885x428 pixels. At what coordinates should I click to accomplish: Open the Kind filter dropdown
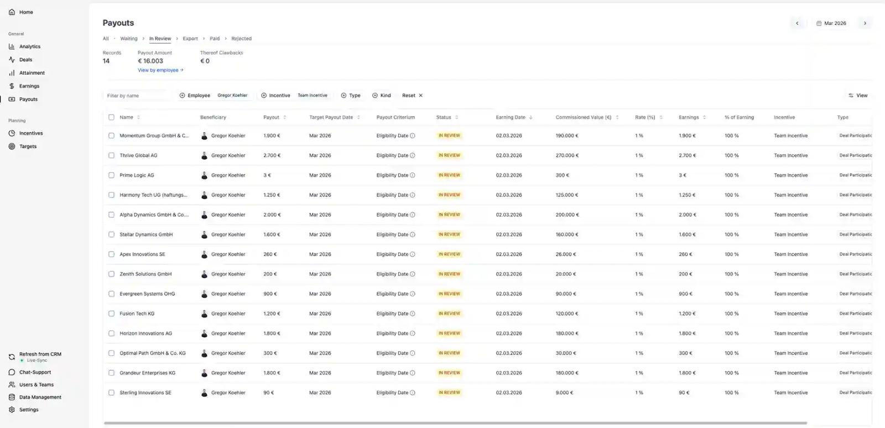382,96
